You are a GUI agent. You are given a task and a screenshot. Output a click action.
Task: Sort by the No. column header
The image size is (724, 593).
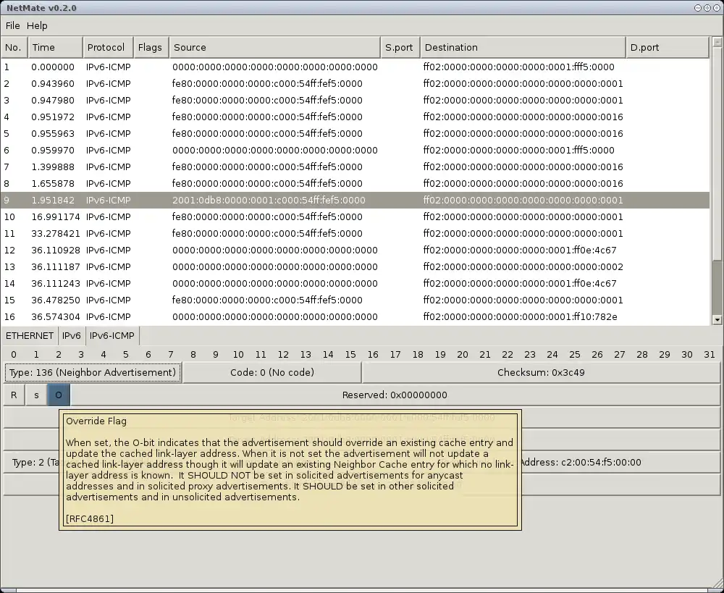pos(14,47)
